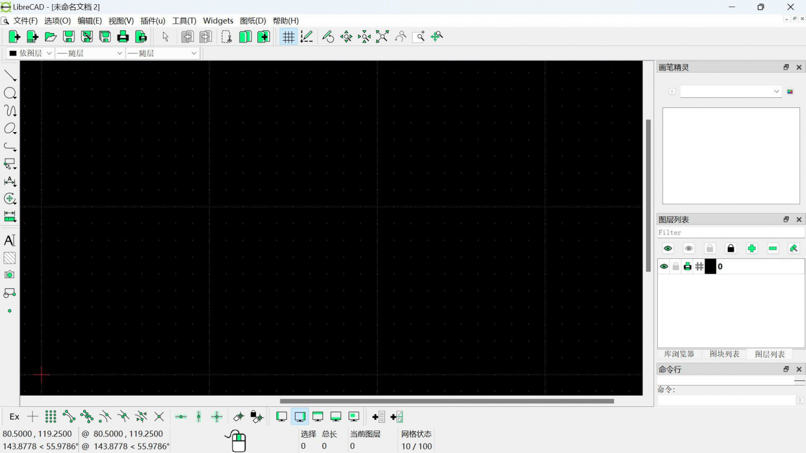Click the Print icon in toolbar

point(123,37)
